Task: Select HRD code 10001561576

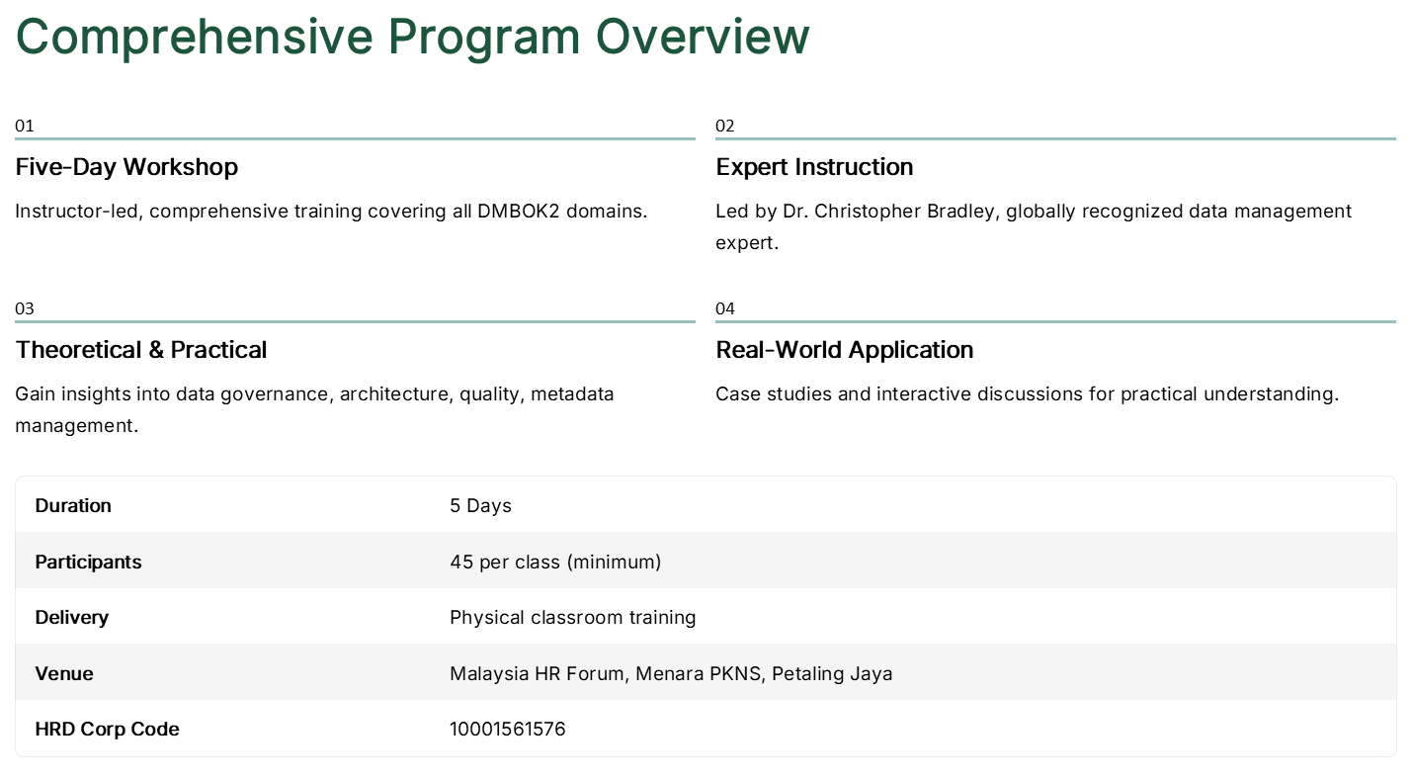Action: [x=507, y=729]
